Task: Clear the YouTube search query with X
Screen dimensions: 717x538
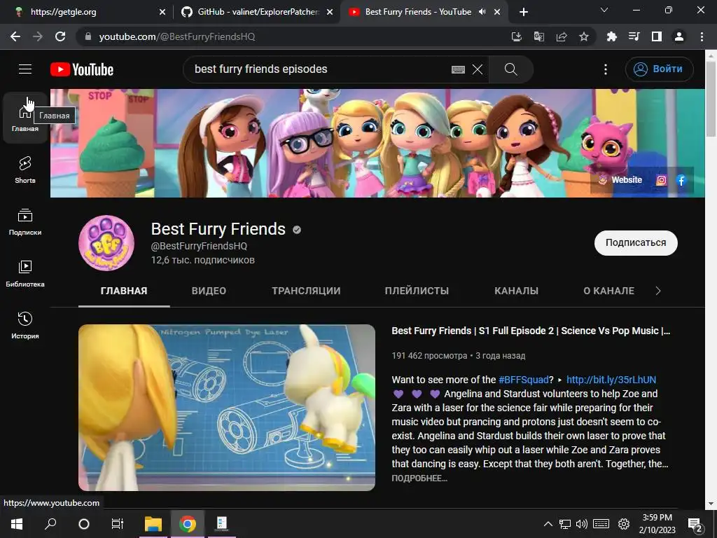Action: (478, 69)
